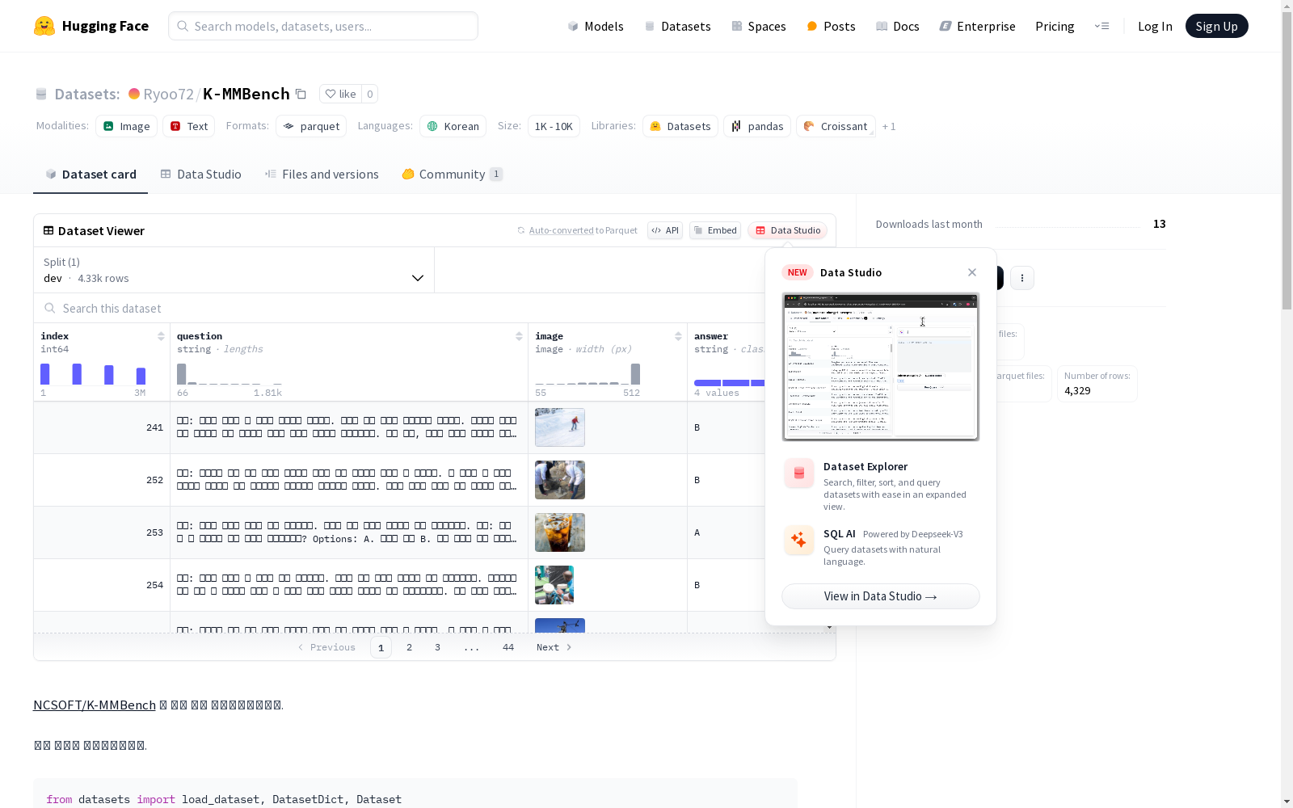Select the 1K - 10K size tag

[x=554, y=126]
